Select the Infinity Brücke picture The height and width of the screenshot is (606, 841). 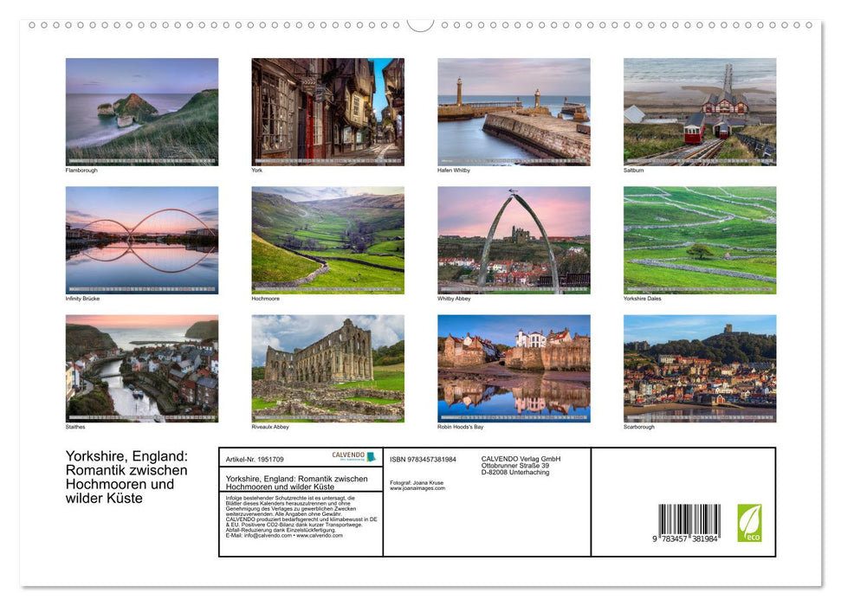pyautogui.click(x=141, y=239)
